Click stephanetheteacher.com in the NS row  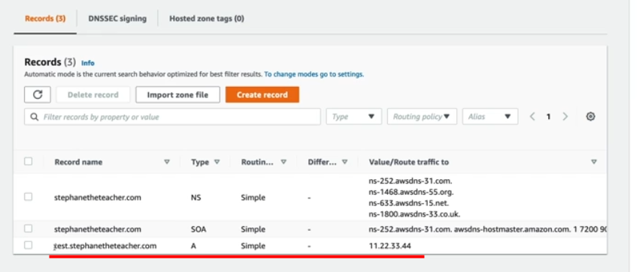pos(98,198)
